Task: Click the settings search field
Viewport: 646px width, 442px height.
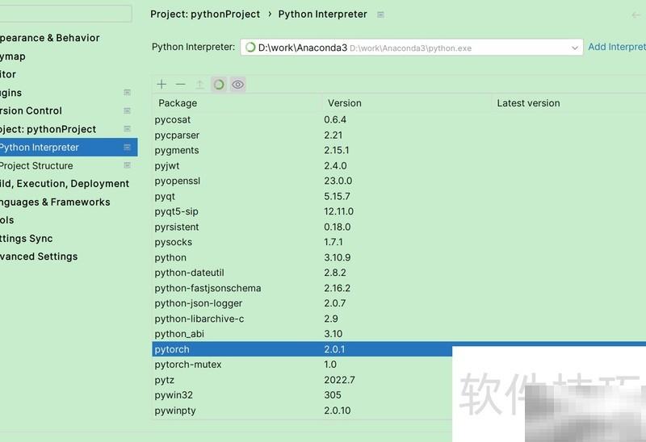Action: [x=65, y=14]
